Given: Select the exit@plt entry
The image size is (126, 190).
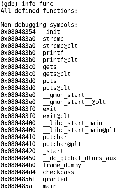Looking at the screenshot, I should (57, 116).
